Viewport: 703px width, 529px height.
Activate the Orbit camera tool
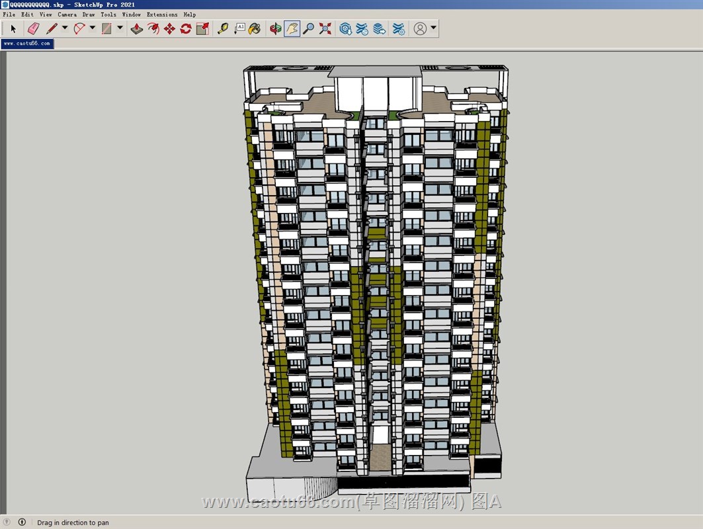(x=275, y=28)
